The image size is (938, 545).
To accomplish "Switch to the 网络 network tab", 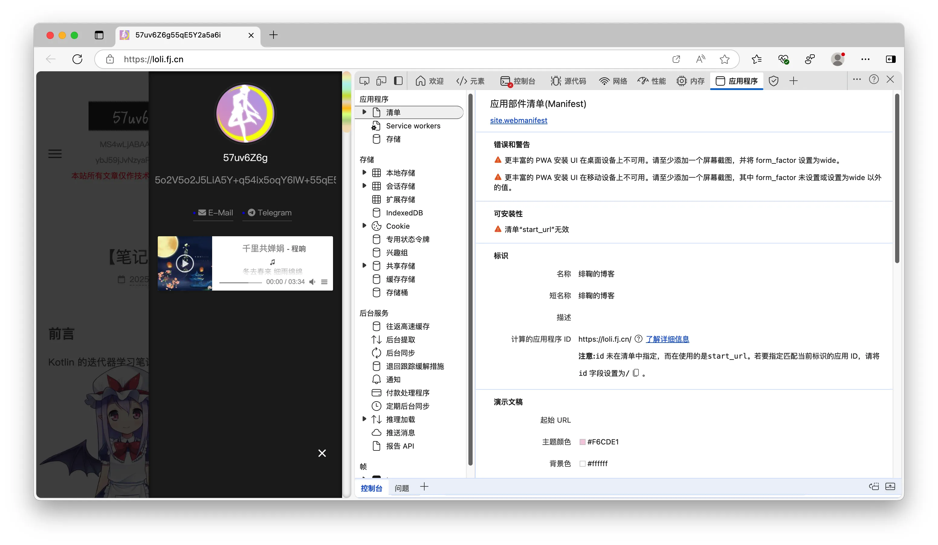I will pyautogui.click(x=613, y=81).
